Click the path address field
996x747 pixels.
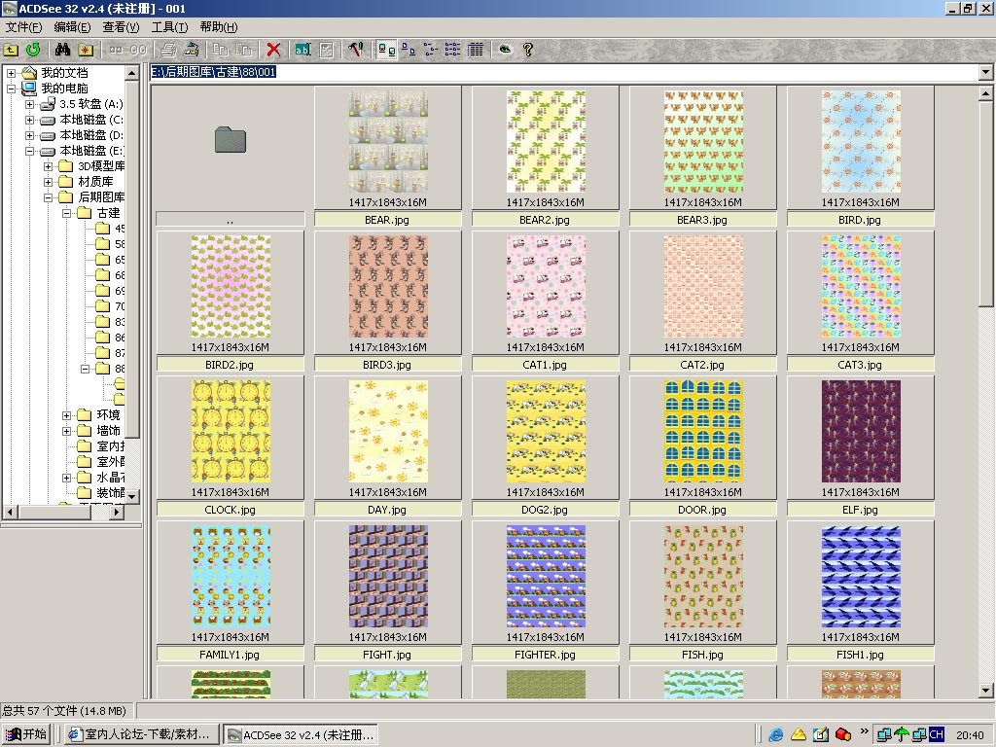click(565, 72)
